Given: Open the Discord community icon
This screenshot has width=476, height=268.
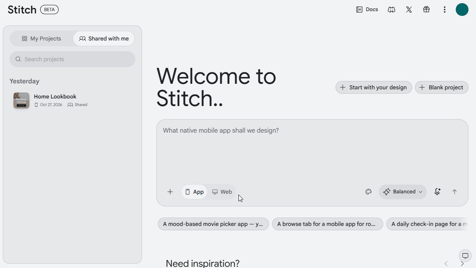Looking at the screenshot, I should coord(392,10).
